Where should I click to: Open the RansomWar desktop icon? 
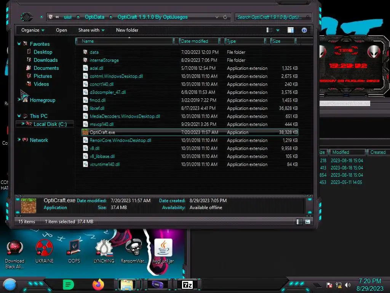(134, 251)
